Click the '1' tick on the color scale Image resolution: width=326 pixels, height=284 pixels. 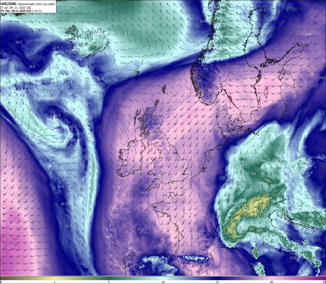click(55, 282)
